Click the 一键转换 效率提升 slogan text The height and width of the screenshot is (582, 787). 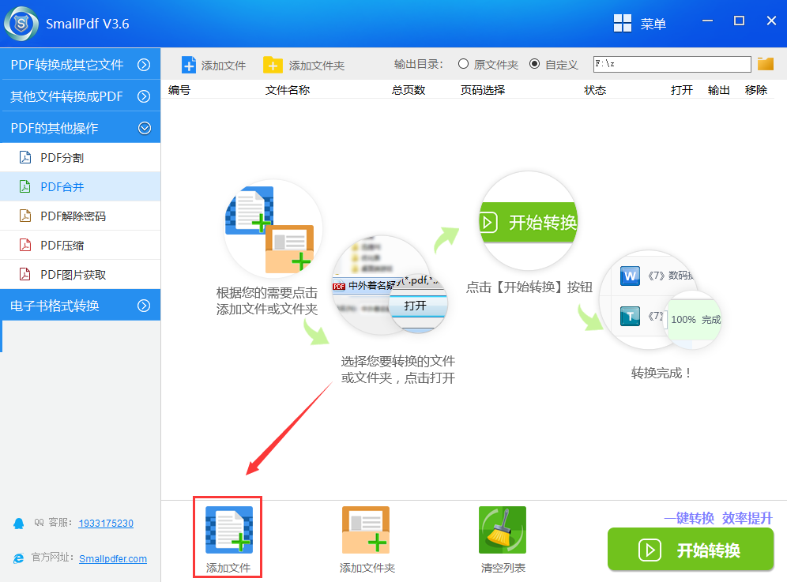coord(718,518)
